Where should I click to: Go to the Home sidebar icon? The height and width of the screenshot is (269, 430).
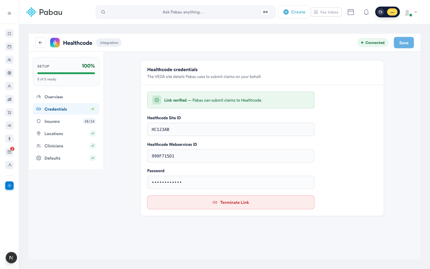click(9, 33)
